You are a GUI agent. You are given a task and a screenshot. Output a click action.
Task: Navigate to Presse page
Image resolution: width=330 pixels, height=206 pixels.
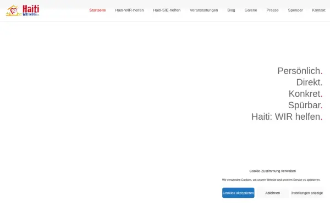[x=272, y=10]
